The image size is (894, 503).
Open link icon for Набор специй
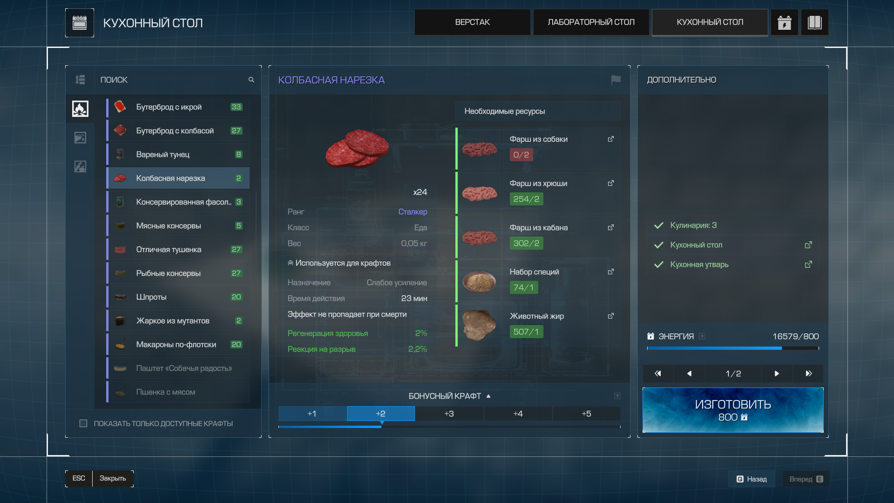coord(610,272)
